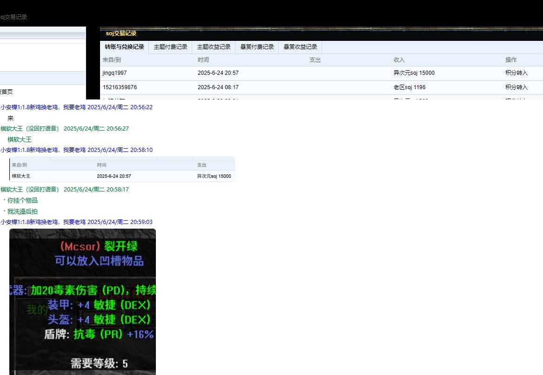Select the 主题收益记录 tab
543x375 pixels.
[x=214, y=47]
